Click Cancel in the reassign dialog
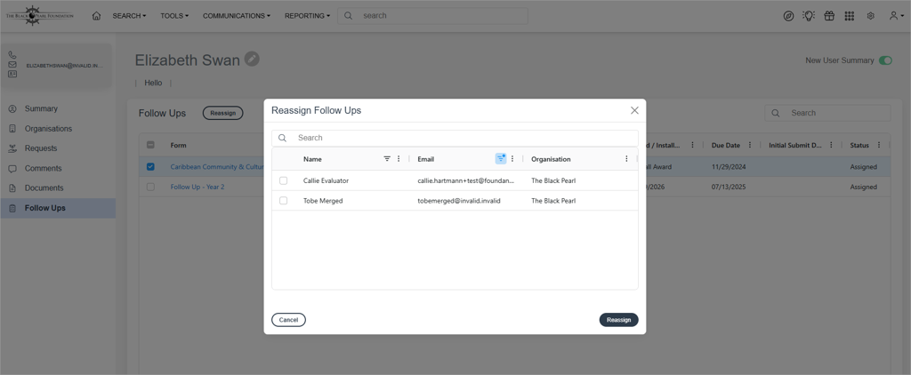This screenshot has height=375, width=911. click(x=289, y=320)
